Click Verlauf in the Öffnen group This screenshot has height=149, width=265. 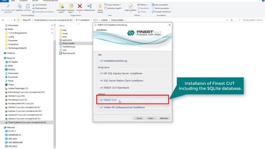click(x=142, y=12)
